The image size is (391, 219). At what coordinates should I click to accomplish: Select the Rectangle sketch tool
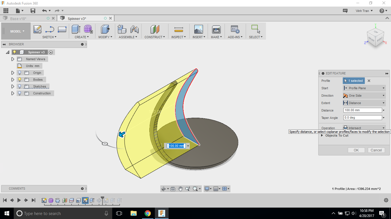point(62,29)
